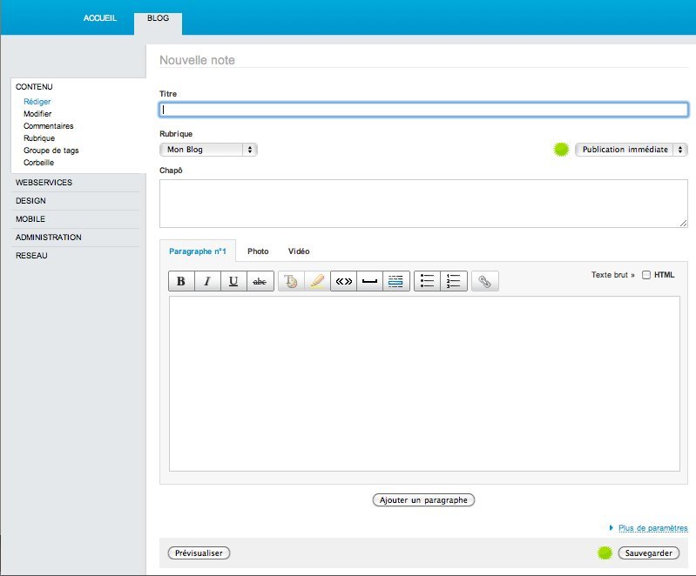Insert a numbered list
696x576 pixels.
pos(454,281)
